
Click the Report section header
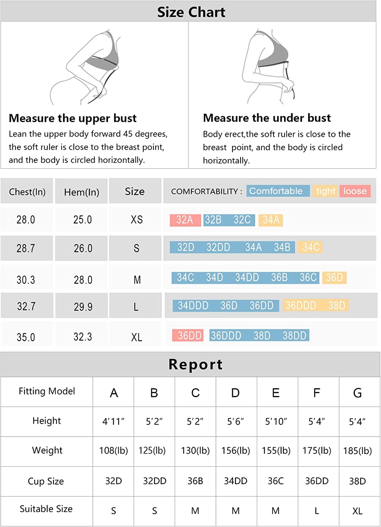(x=195, y=364)
